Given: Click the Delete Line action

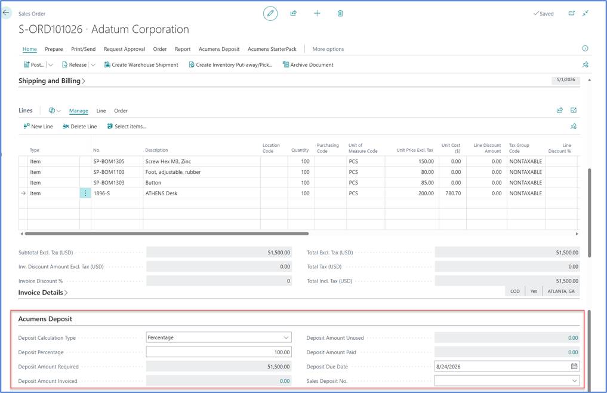Looking at the screenshot, I should tap(80, 127).
